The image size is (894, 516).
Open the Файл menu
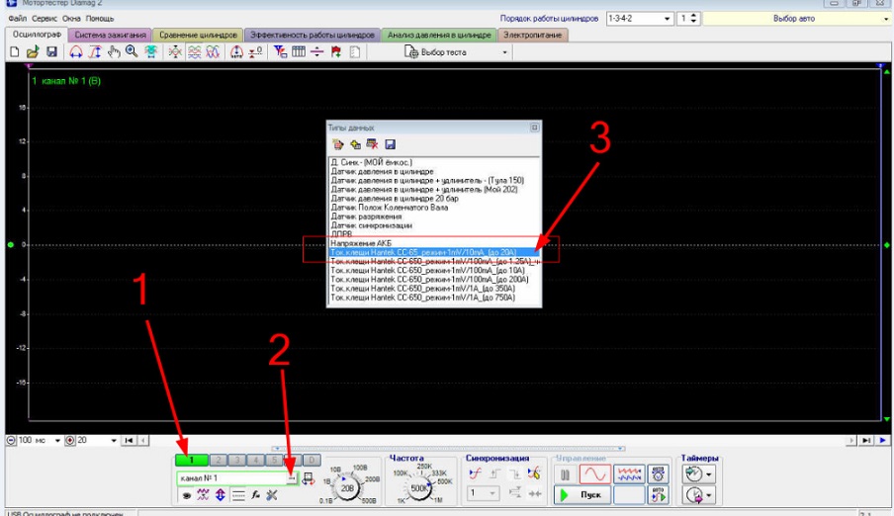coord(18,19)
